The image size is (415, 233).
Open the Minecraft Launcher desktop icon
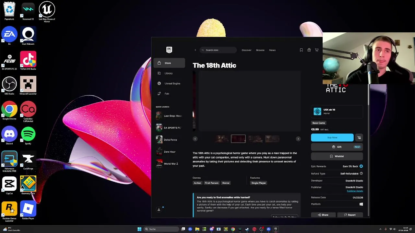28,86
